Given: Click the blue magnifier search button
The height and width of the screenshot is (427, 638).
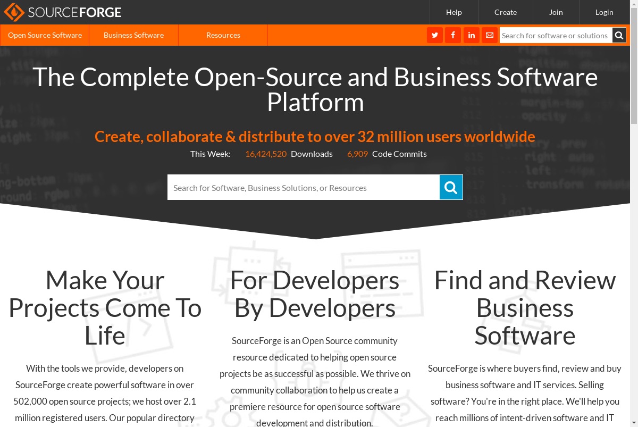Looking at the screenshot, I should [x=451, y=187].
